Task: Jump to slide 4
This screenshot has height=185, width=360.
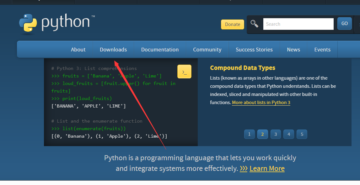Action: click(289, 134)
